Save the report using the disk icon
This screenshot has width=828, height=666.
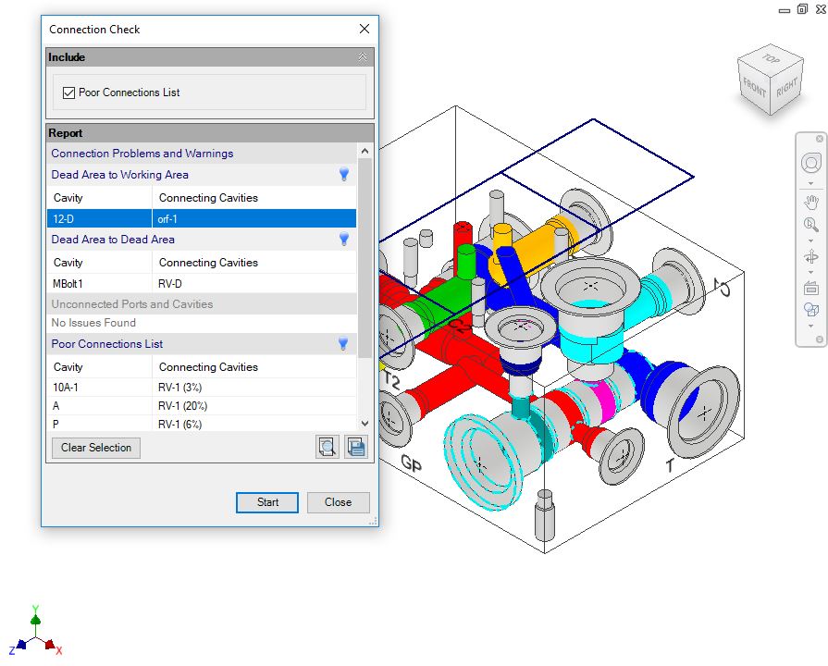coord(356,447)
